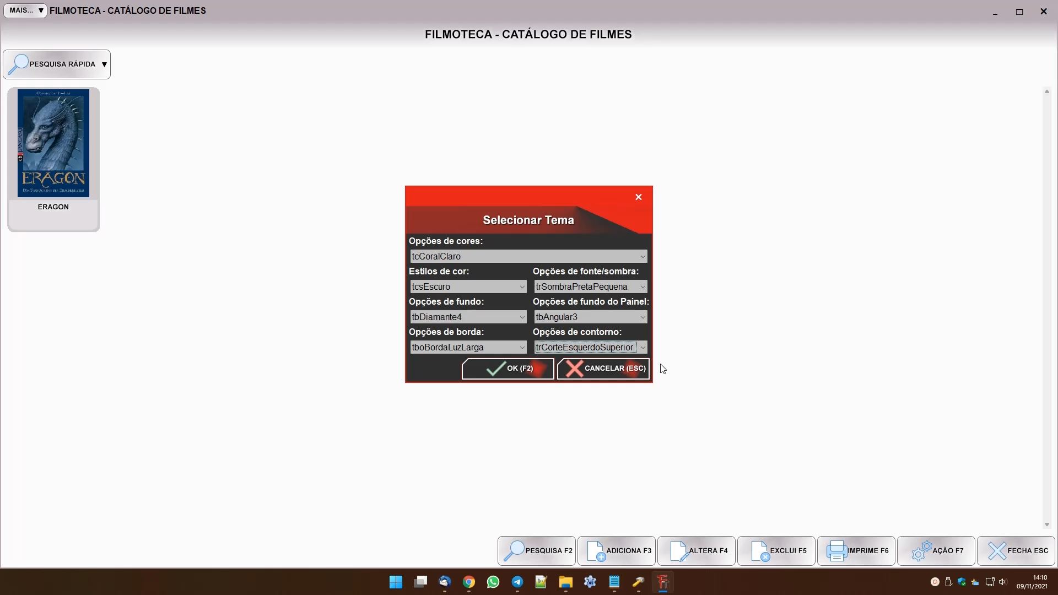Click the Exclui F5 delete-document icon

(x=760, y=550)
